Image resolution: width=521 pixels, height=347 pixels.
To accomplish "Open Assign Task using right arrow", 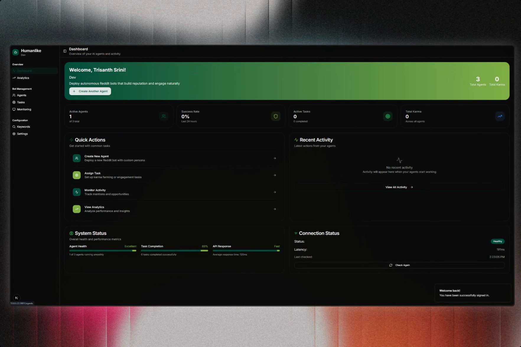I will (x=275, y=175).
